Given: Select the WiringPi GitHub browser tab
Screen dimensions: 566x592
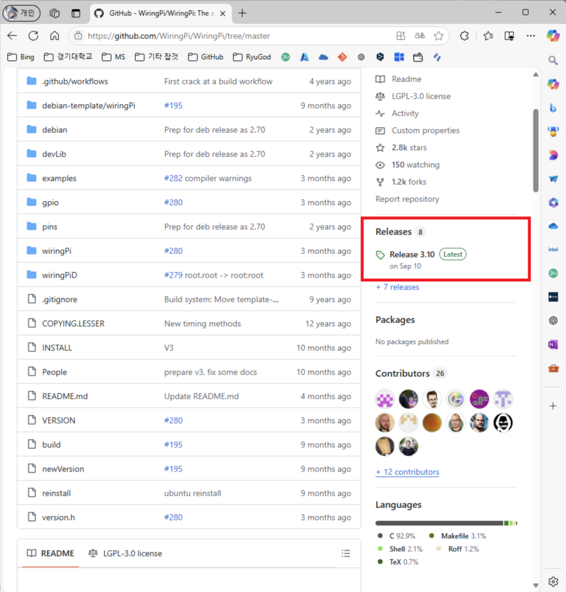Looking at the screenshot, I should (161, 13).
